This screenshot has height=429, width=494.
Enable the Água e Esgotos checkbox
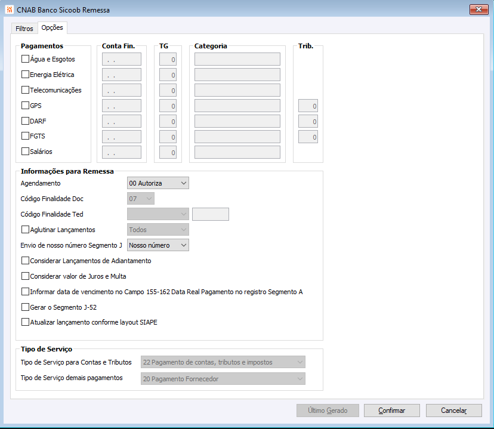pos(25,59)
